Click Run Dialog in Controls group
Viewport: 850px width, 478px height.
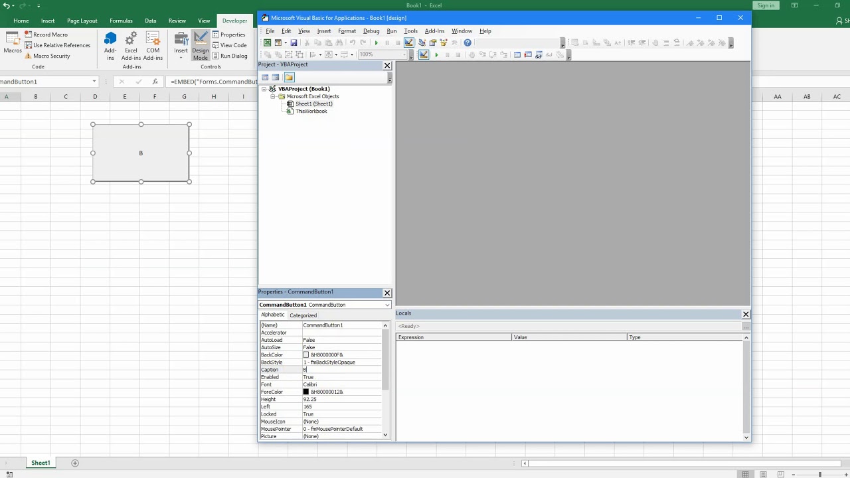(x=230, y=56)
